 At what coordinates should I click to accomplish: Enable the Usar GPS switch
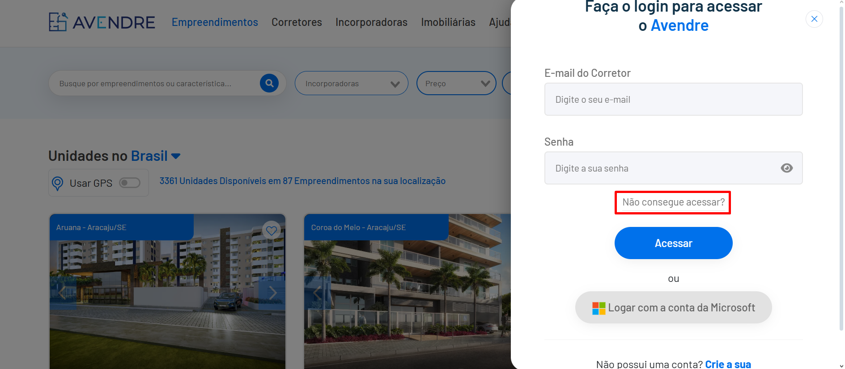coord(130,183)
